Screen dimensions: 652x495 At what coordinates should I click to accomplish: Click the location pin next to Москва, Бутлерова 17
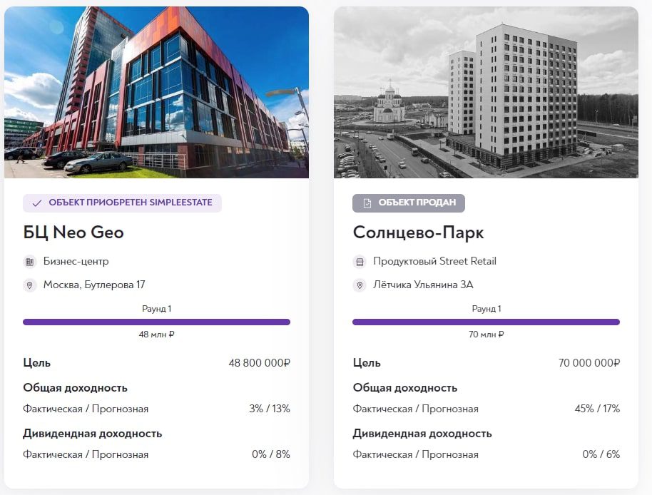pos(29,285)
